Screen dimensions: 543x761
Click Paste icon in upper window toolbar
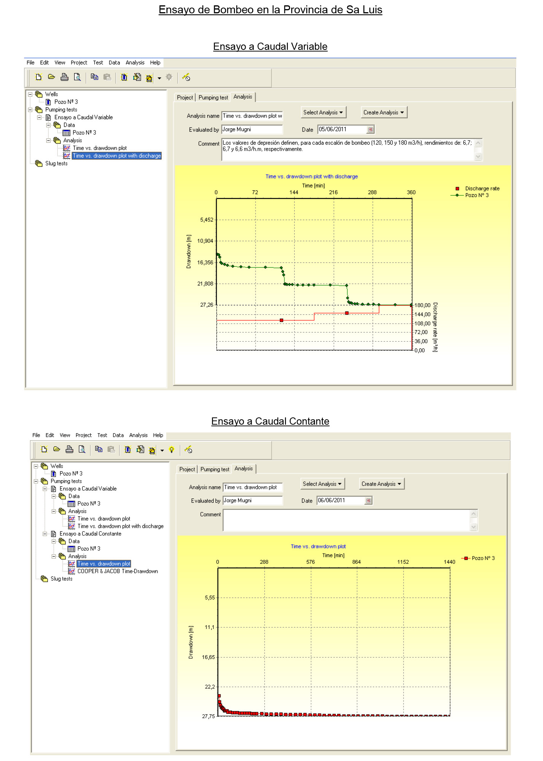tap(107, 77)
